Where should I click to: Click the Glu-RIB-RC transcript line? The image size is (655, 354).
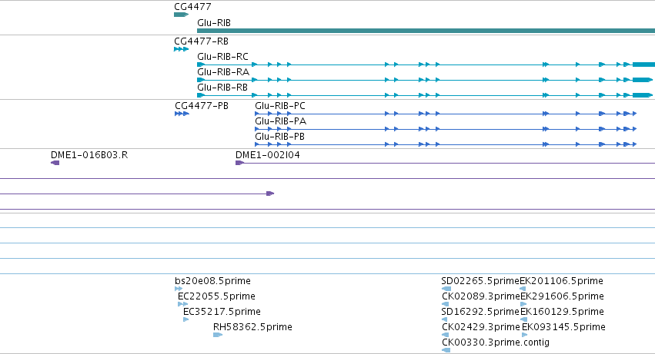click(426, 65)
